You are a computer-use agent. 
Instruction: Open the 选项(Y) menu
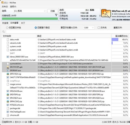13,7
